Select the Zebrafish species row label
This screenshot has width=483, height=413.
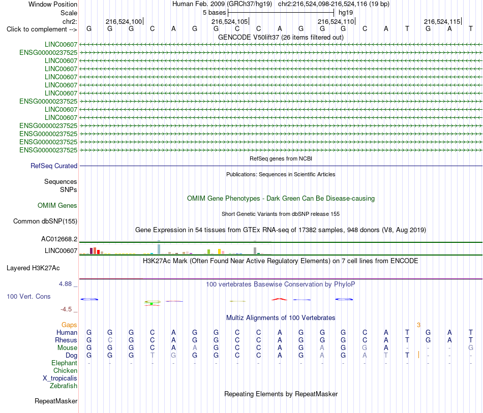tap(64, 386)
